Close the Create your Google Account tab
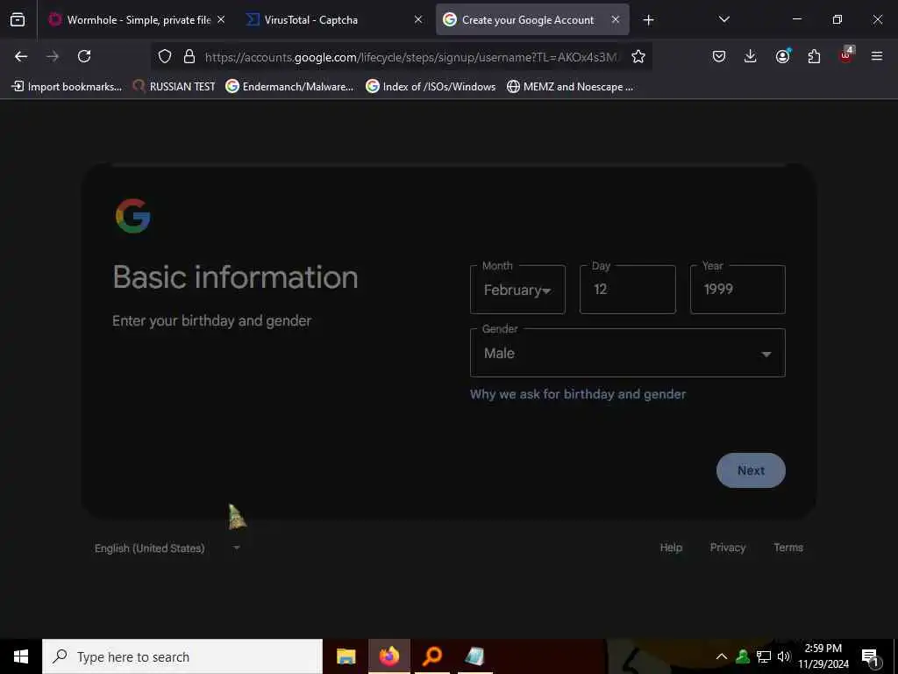 pos(615,19)
